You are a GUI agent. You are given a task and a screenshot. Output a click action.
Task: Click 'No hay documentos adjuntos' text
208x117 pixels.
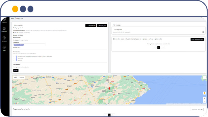(21, 67)
